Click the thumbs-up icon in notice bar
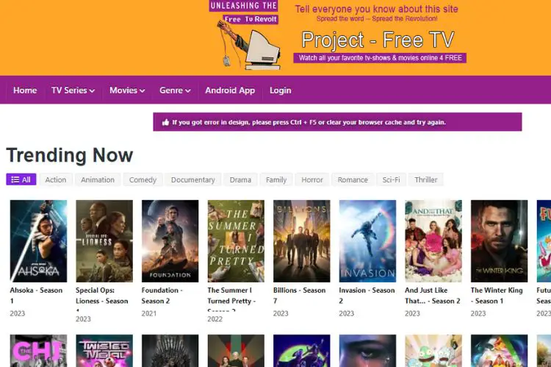This screenshot has height=367, width=551. point(165,122)
